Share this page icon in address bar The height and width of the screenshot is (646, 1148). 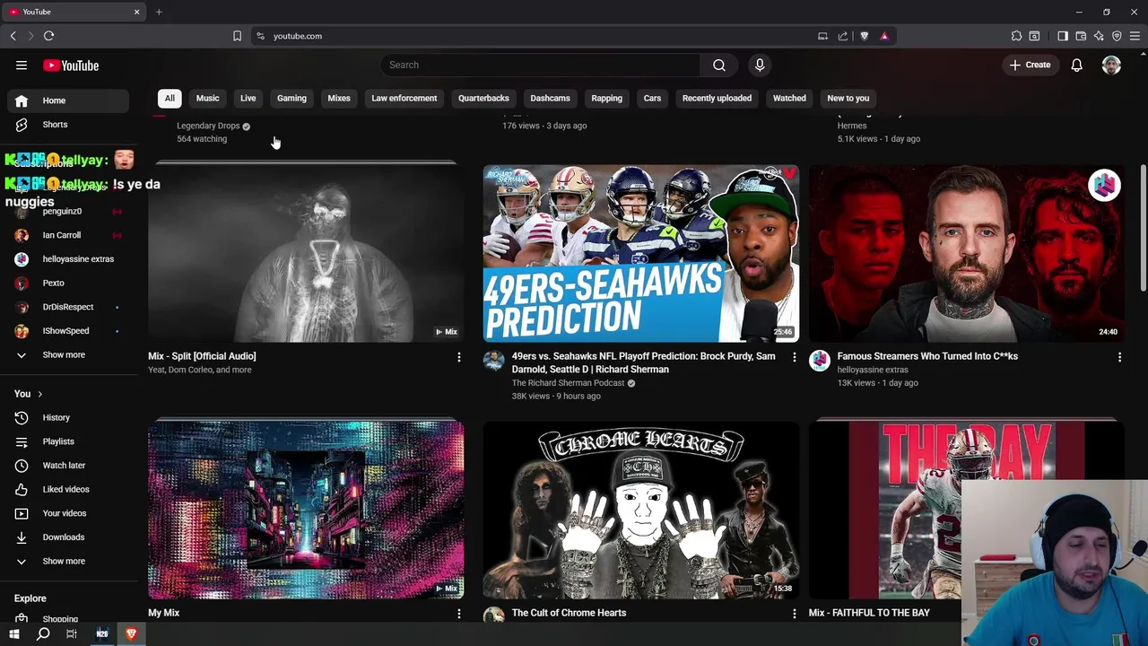click(x=843, y=36)
